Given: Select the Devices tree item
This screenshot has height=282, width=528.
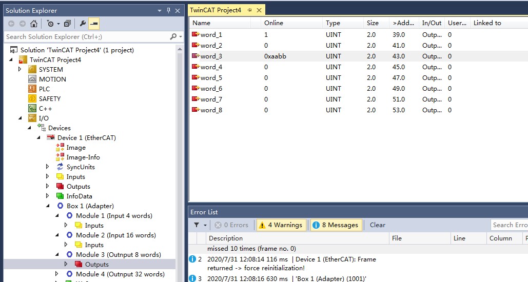Looking at the screenshot, I should 60,128.
